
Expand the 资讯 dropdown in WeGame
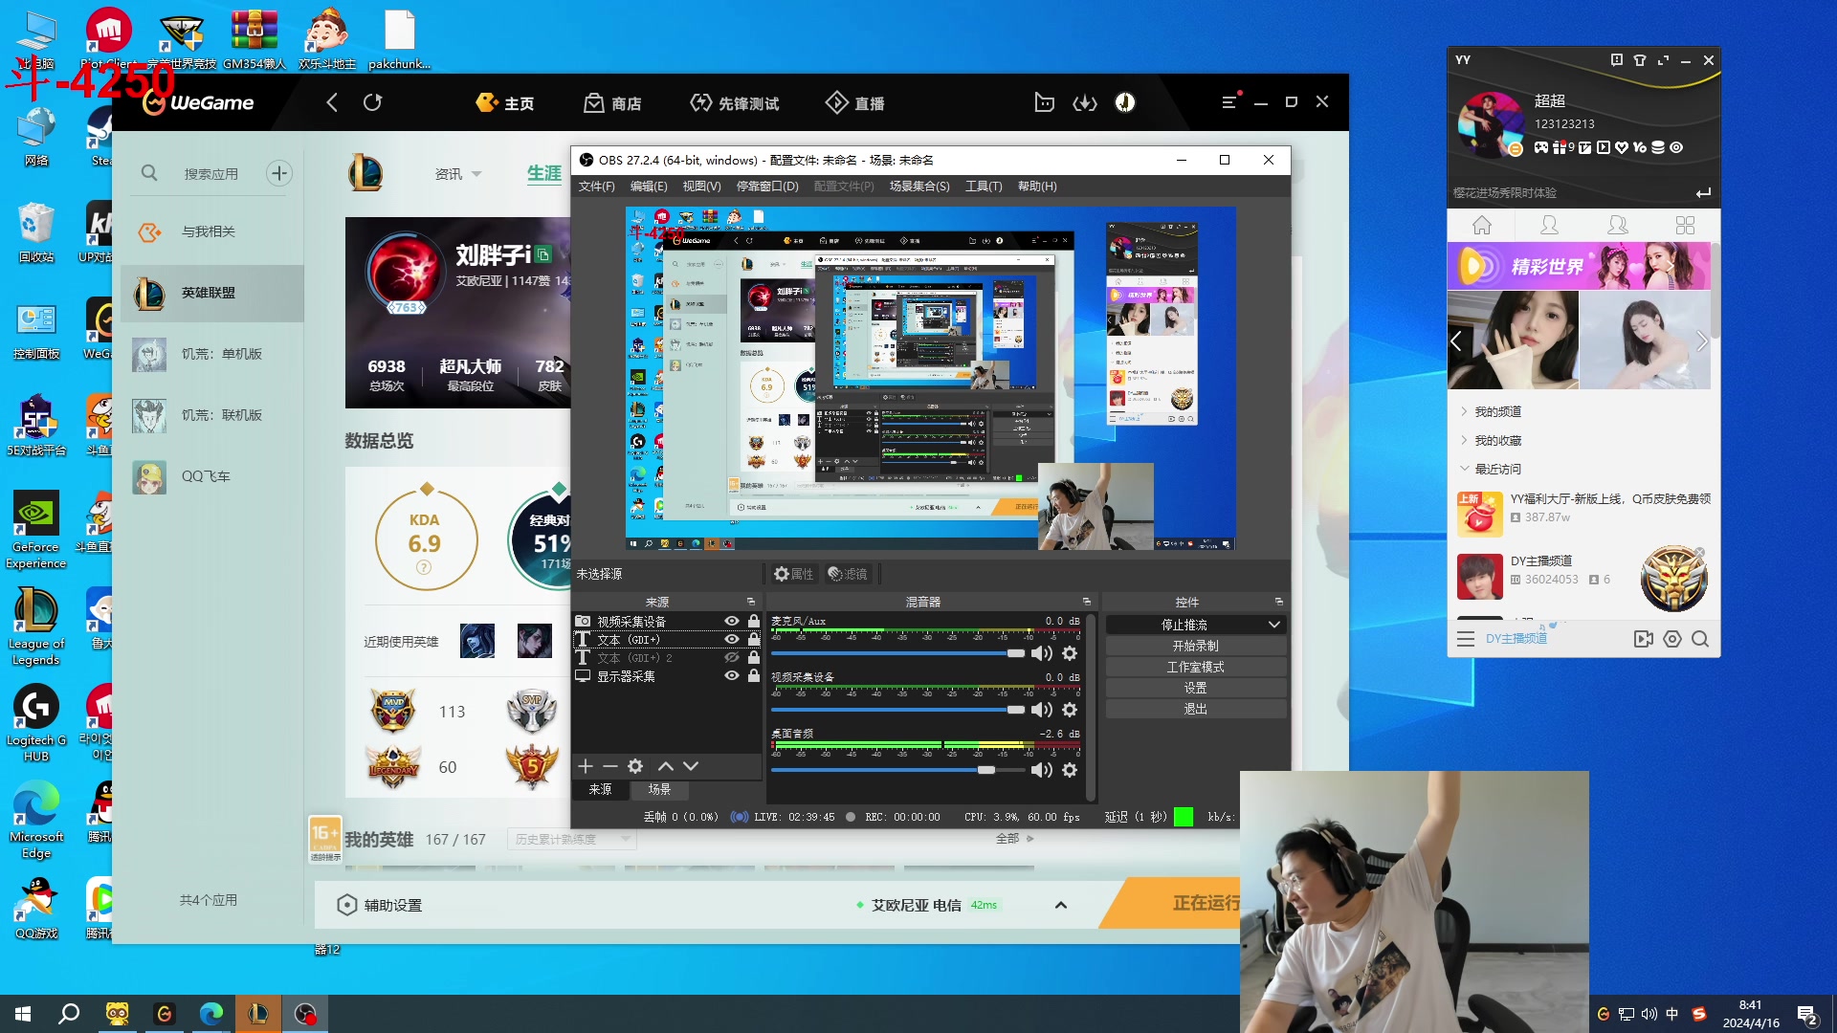point(476,174)
